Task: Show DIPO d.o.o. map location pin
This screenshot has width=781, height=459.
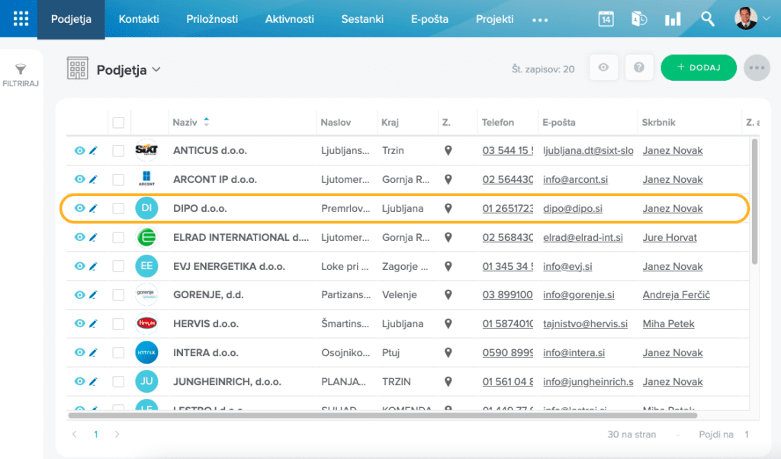Action: pos(448,208)
